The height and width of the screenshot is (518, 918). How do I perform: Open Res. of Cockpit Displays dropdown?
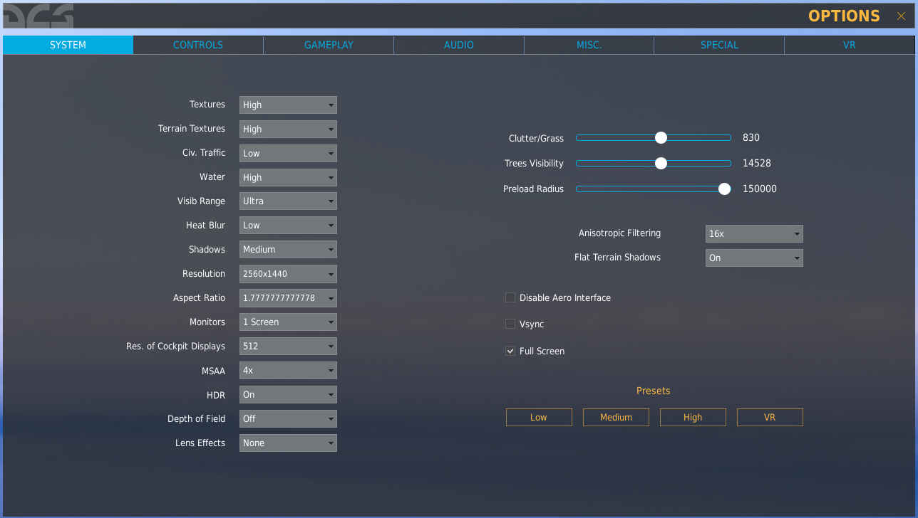coord(288,347)
